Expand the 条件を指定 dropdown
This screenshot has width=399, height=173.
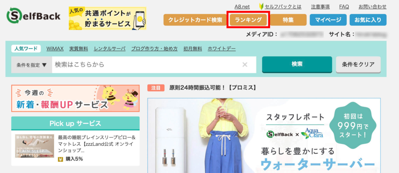pos(32,65)
